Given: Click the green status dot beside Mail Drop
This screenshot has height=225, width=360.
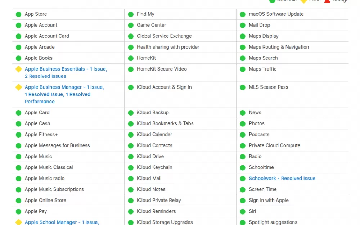Looking at the screenshot, I should (243, 25).
